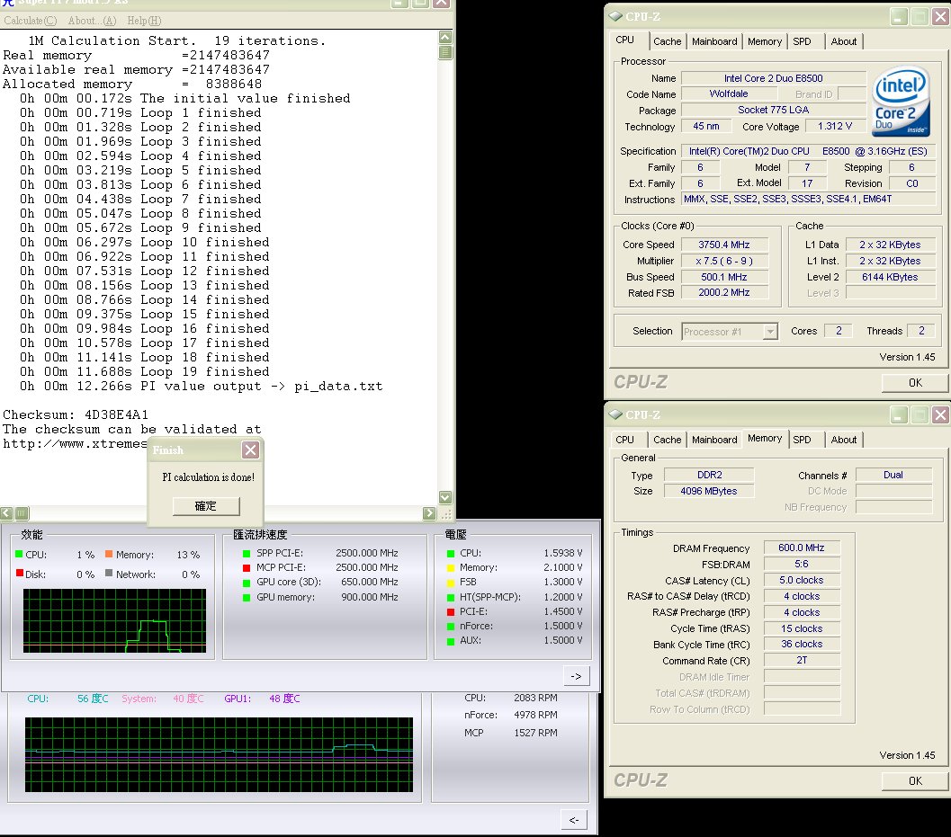Click the up arrow of Super PI's vertical scrollbar
Viewport: 951px width, 837px height.
pos(445,37)
